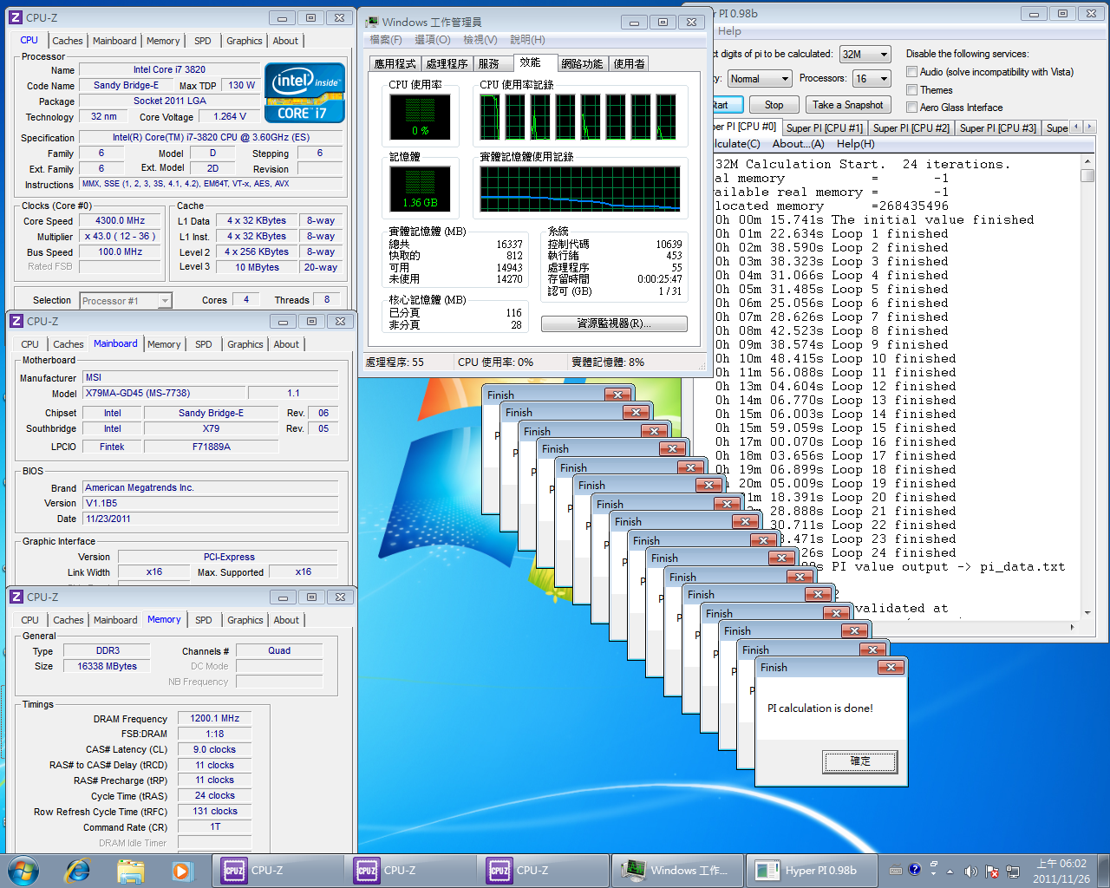Open Windows Media Player taskbar icon
Viewport: 1110px width, 888px height.
[x=181, y=870]
